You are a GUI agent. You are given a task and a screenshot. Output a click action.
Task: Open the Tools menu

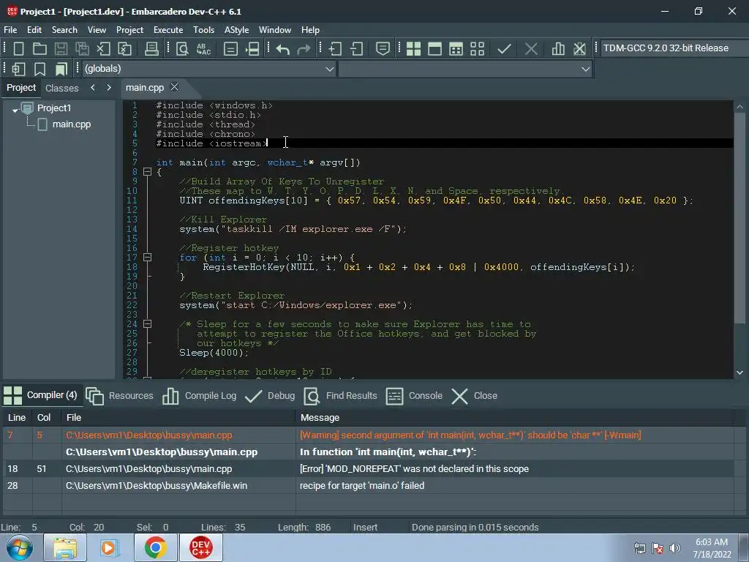(x=203, y=29)
